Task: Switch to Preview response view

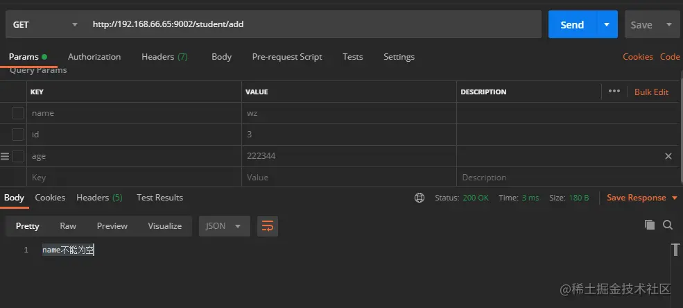Action: click(x=112, y=226)
